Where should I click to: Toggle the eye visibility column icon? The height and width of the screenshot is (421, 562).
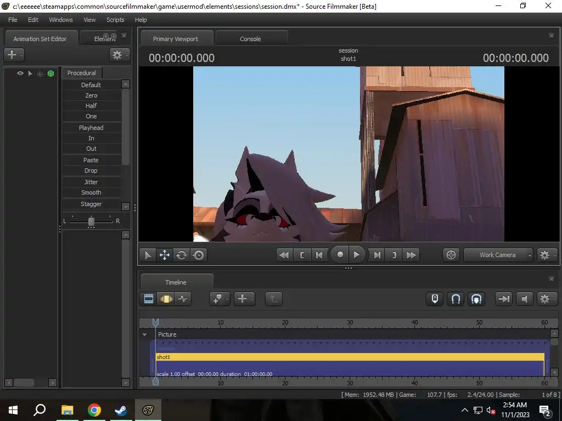click(x=20, y=73)
